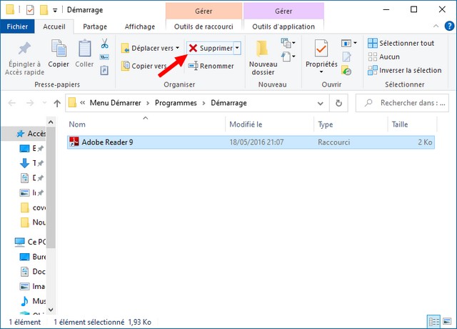Switch to the Partage tab

95,26
